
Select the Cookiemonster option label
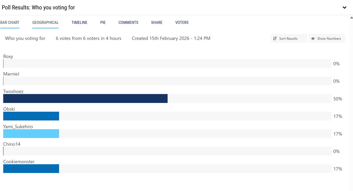tap(19, 162)
